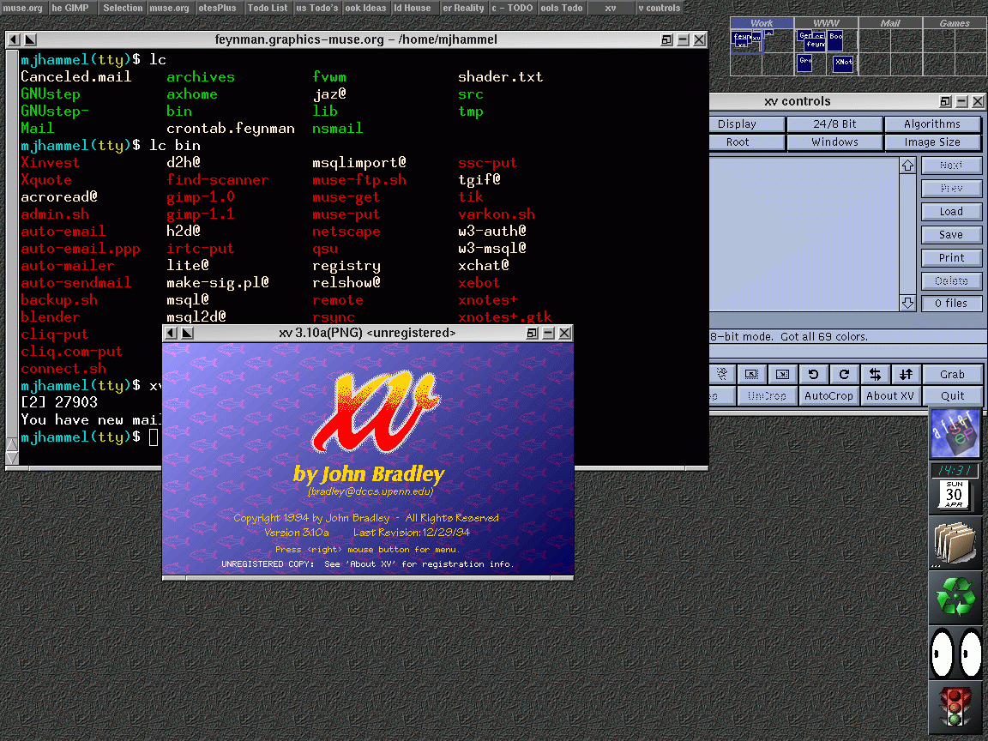Open the AfterStep logo icon in the dock
Image resolution: width=988 pixels, height=741 pixels.
pos(955,433)
